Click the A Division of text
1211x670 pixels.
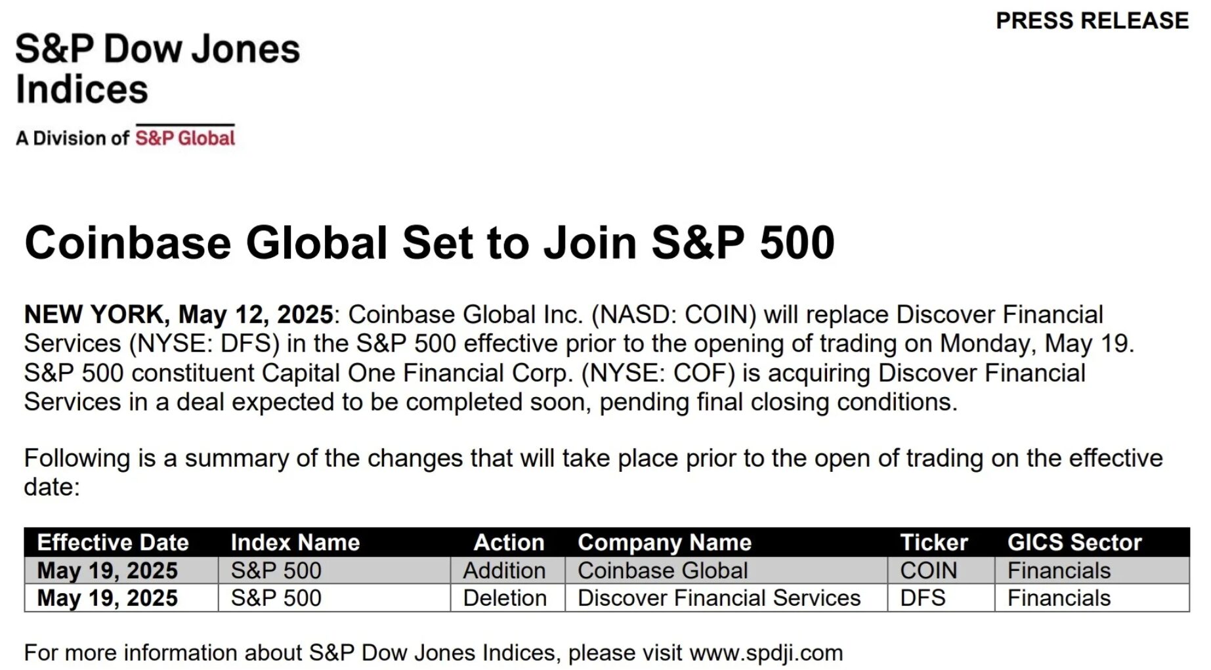72,138
